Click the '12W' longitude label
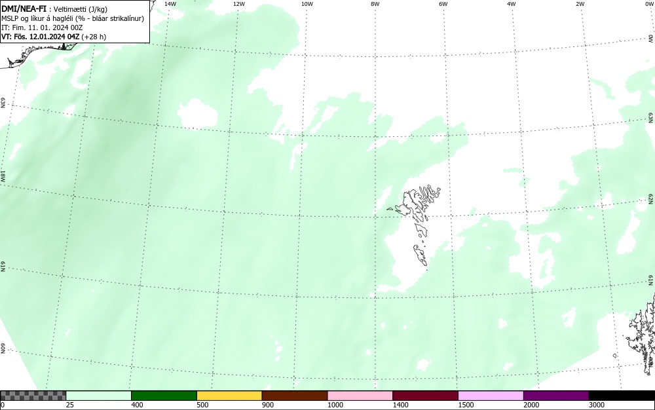This screenshot has height=410, width=655. click(238, 4)
